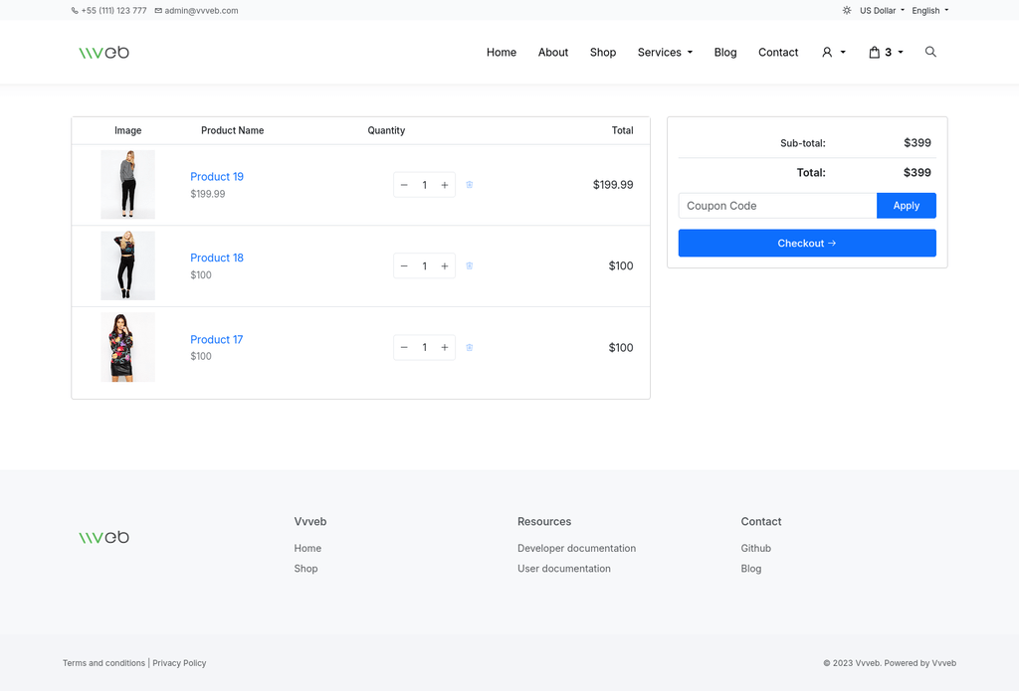This screenshot has width=1019, height=691.
Task: Open the US Dollar currency dropdown
Action: [x=882, y=10]
